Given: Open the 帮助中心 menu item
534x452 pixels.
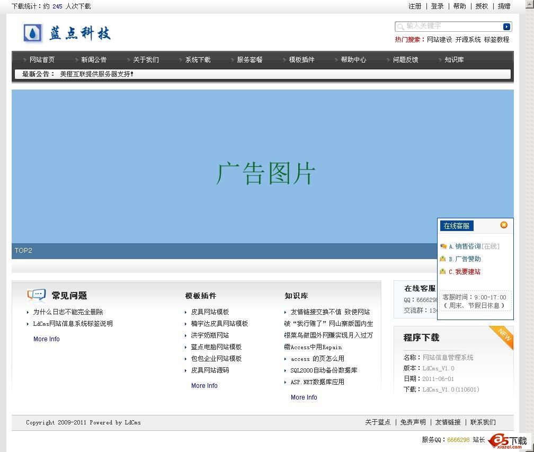Looking at the screenshot, I should coord(353,60).
